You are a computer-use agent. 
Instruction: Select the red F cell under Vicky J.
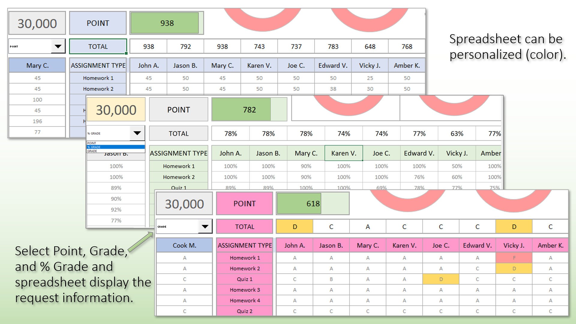(x=514, y=257)
